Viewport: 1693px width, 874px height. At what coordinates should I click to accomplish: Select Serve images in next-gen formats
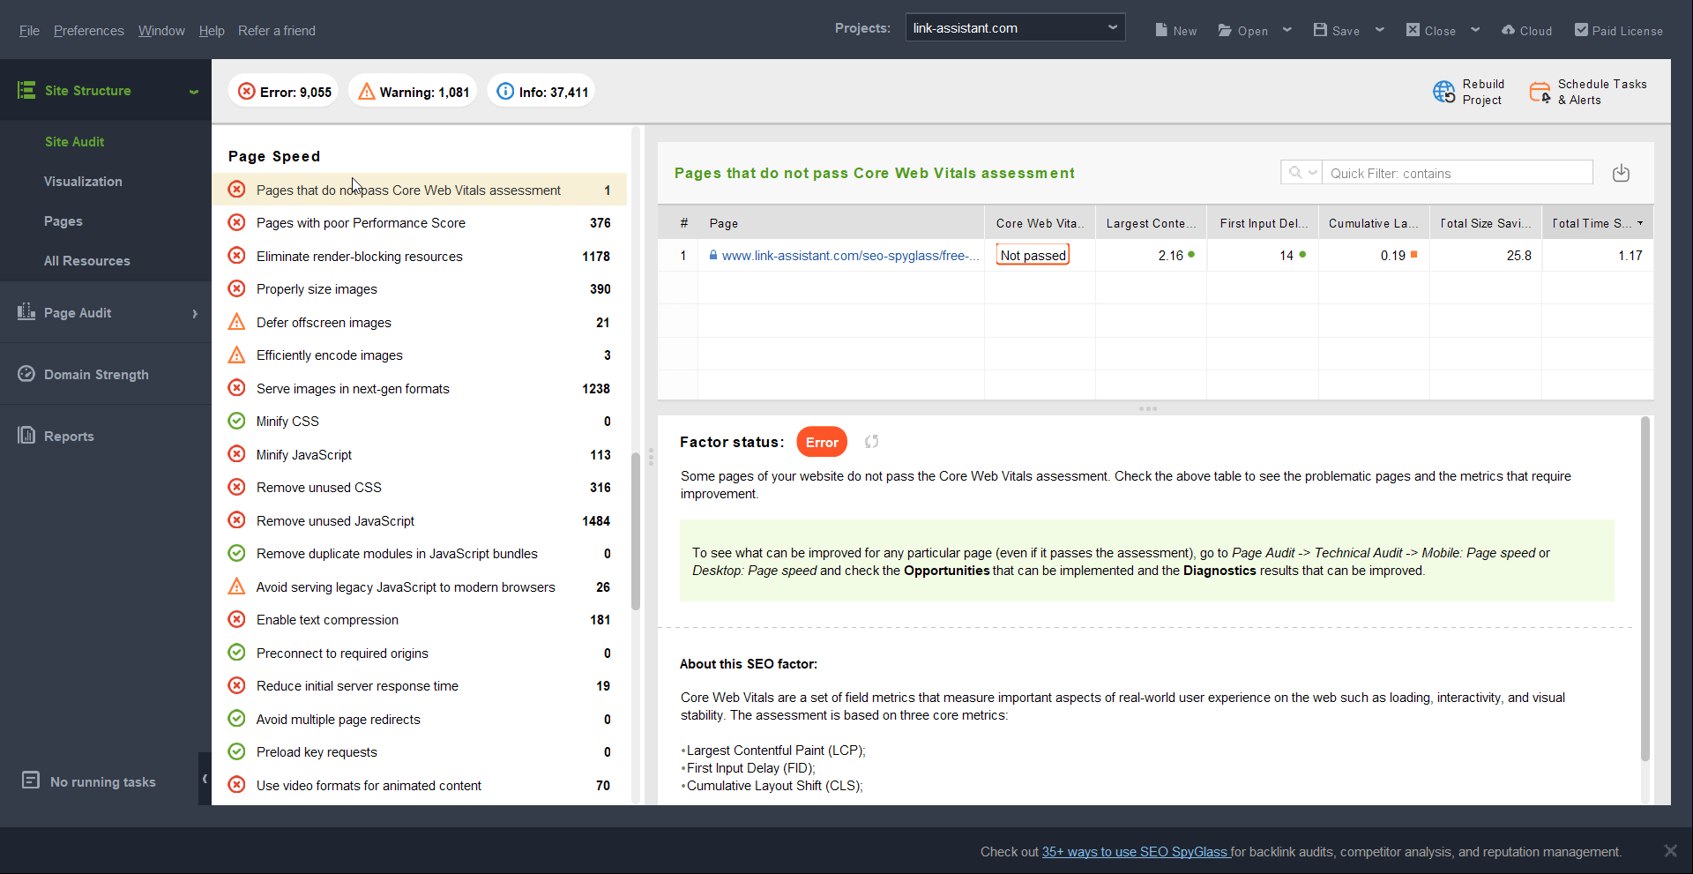point(420,388)
